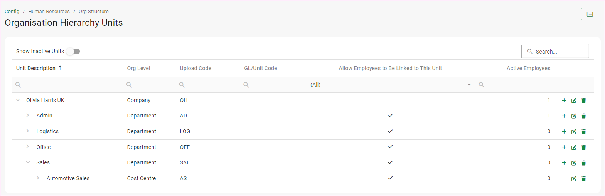
Task: Toggle Show Inactive Units switch
Action: coord(73,52)
